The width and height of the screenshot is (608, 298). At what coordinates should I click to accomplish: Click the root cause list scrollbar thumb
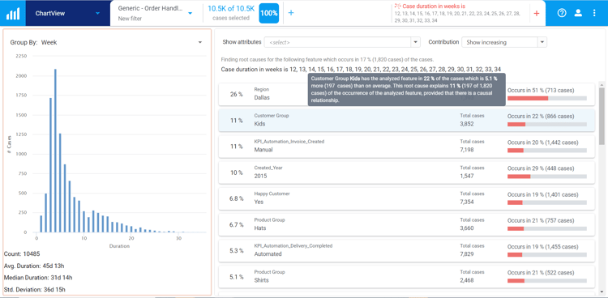tap(602, 117)
